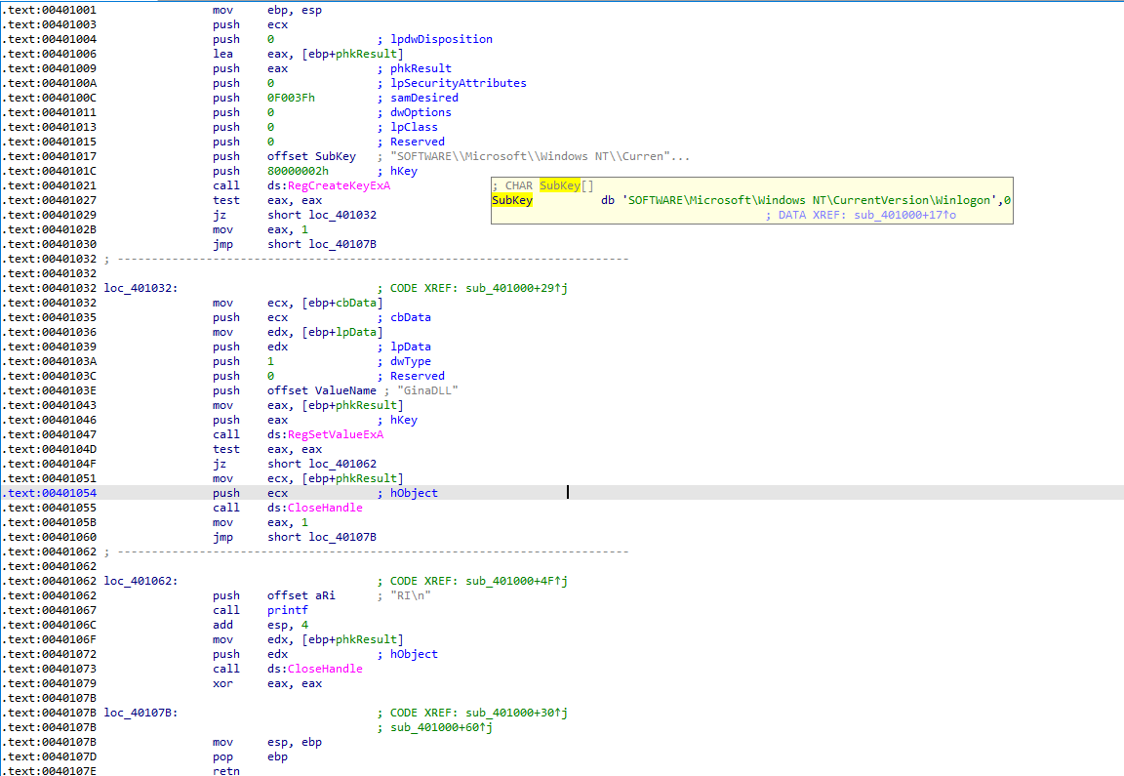Screen dimensions: 1124x776
Task: Click the lpSecurityAttributes comment
Action: coord(459,83)
